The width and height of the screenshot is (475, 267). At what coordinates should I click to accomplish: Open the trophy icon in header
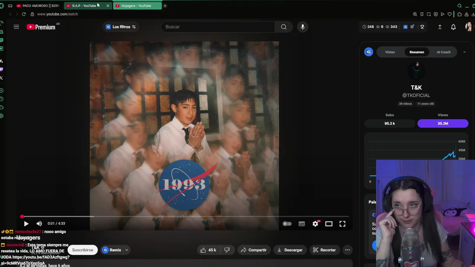[x=422, y=27]
